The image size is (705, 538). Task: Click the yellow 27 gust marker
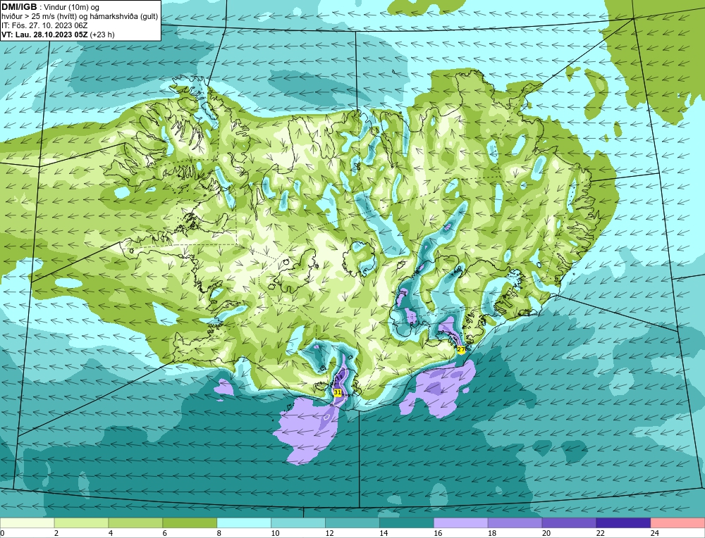[461, 349]
